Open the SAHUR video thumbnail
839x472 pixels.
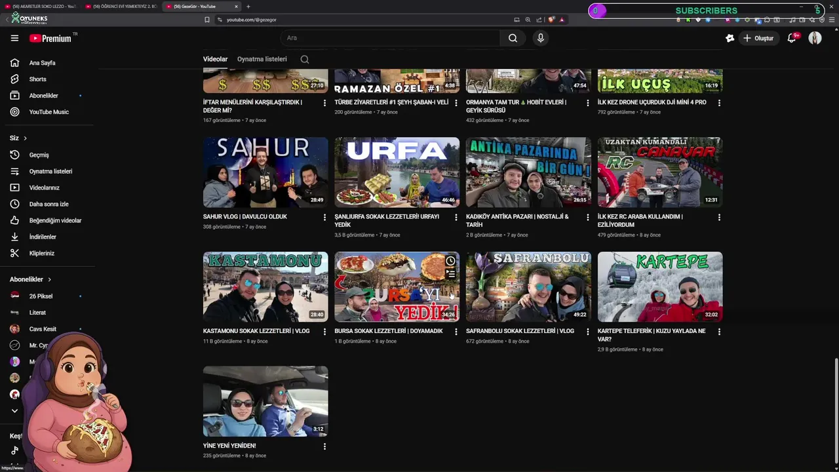(x=265, y=172)
